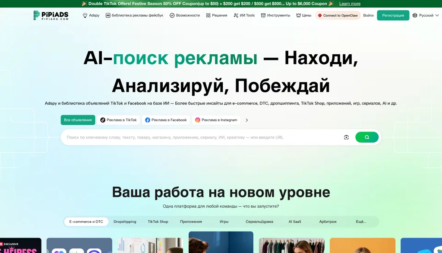Click the image search camera icon
Screen dimensions: 442x253
pyautogui.click(x=346, y=137)
